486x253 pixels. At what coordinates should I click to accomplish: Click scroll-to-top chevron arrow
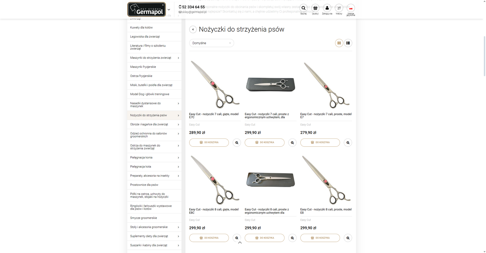[x=240, y=243]
